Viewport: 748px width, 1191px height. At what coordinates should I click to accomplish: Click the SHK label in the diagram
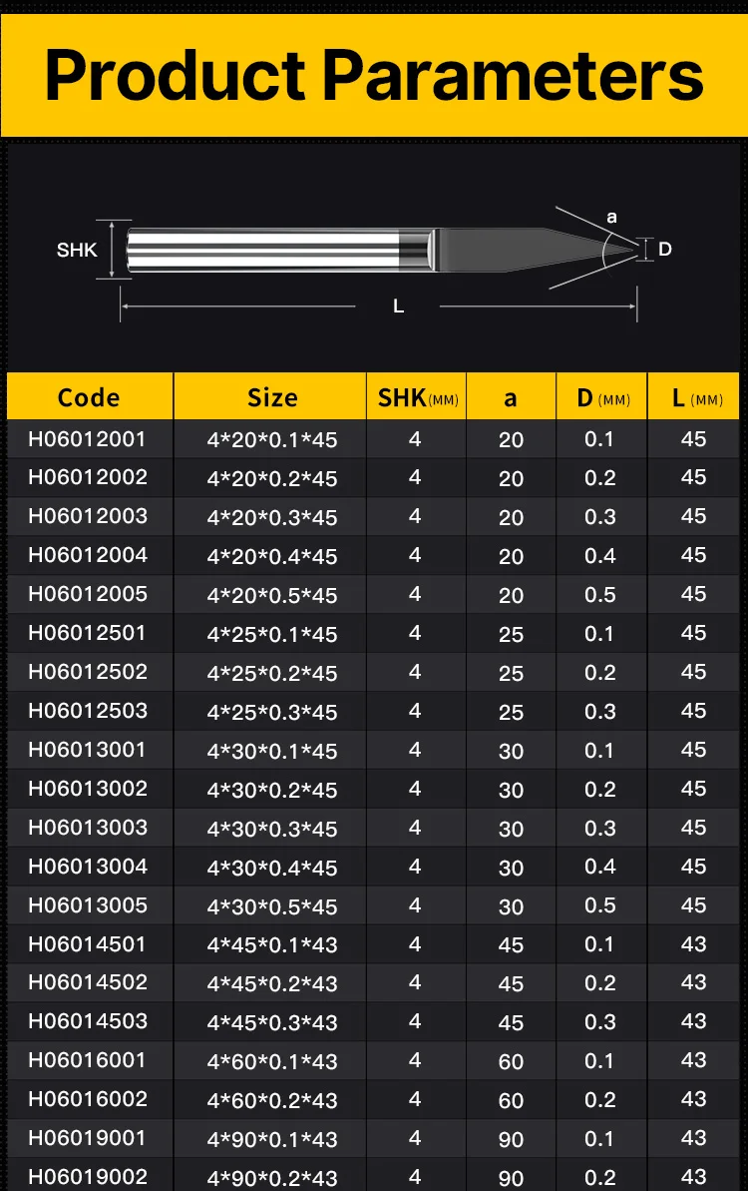point(77,250)
